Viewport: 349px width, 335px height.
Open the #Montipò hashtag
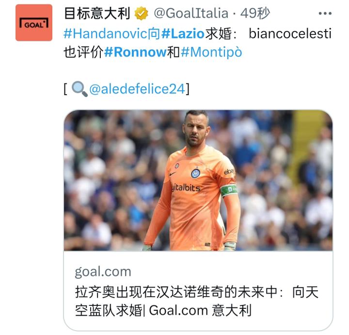point(211,52)
